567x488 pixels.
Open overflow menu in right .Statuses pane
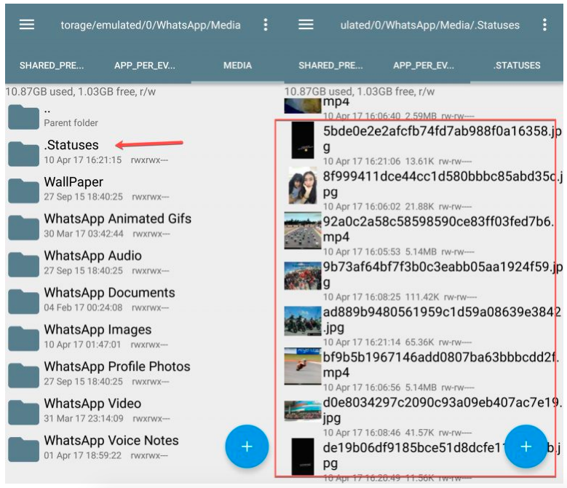click(x=544, y=25)
